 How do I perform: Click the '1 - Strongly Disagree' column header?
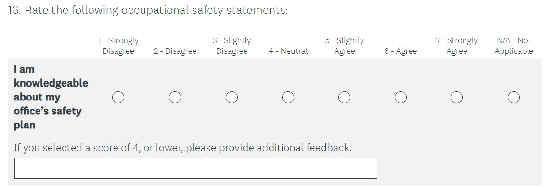[118, 46]
